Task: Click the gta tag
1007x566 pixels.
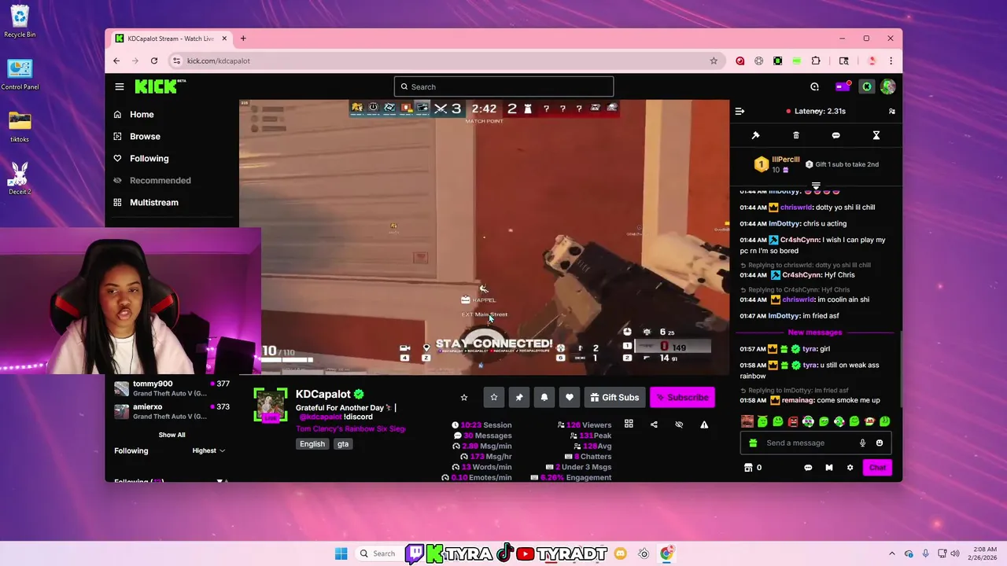Action: (x=343, y=444)
